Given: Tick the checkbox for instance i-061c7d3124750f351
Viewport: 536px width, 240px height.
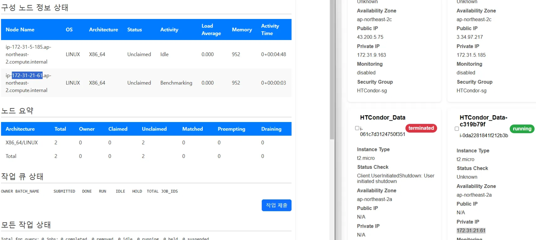Looking at the screenshot, I should (357, 128).
